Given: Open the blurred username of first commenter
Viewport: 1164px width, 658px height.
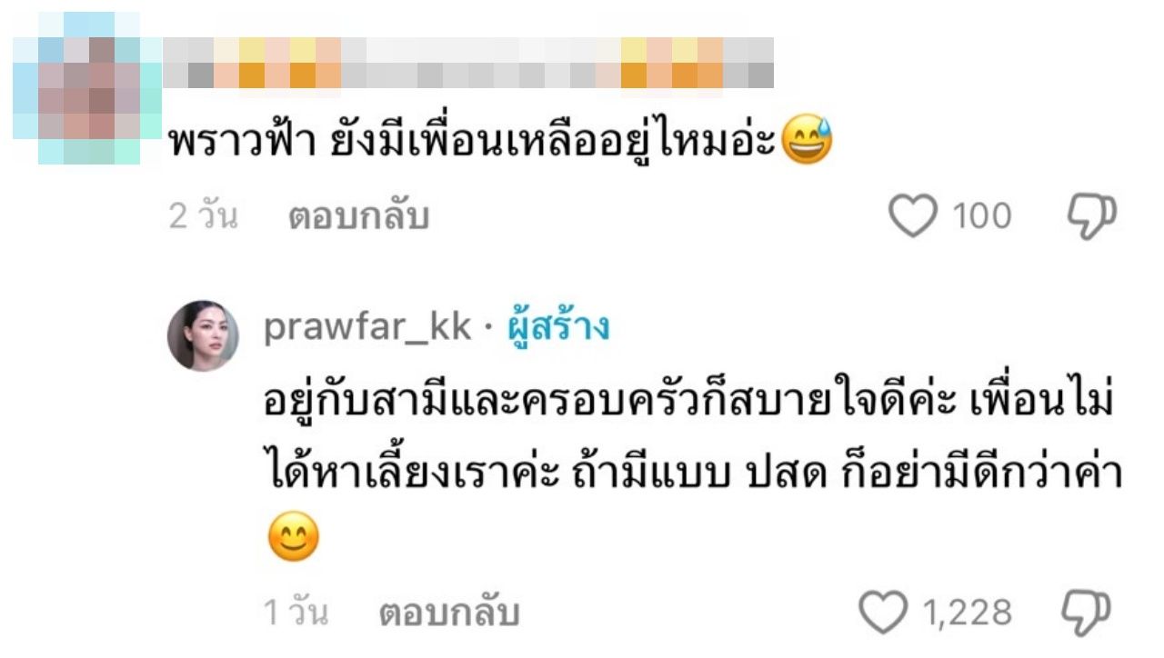Looking at the screenshot, I should (468, 64).
